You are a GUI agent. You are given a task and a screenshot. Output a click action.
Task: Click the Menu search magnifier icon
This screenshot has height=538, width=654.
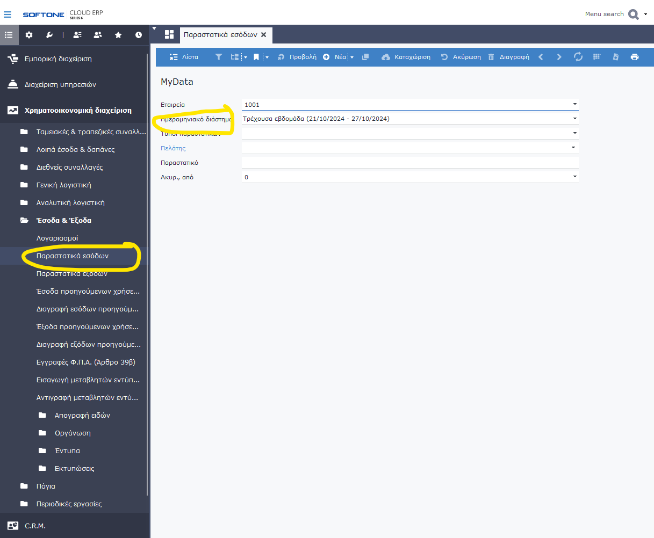(633, 14)
